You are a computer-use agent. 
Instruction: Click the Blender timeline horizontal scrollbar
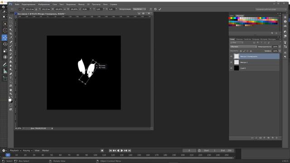click(x=118, y=158)
